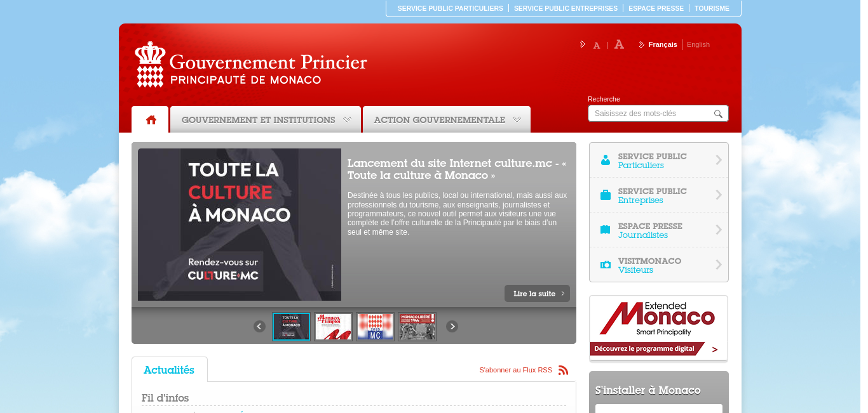Select the Actualités tab
Screen dimensions: 868x413
click(169, 370)
